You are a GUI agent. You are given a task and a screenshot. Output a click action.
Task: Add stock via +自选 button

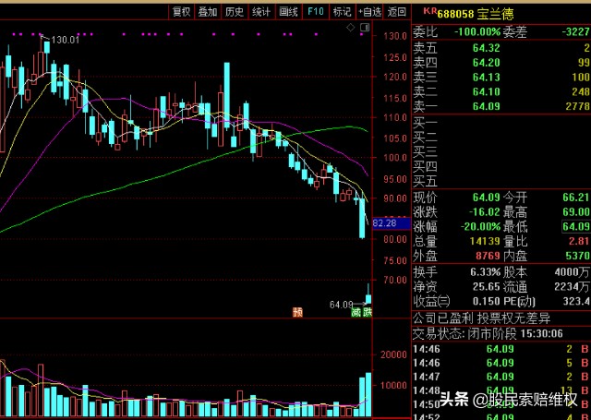369,12
